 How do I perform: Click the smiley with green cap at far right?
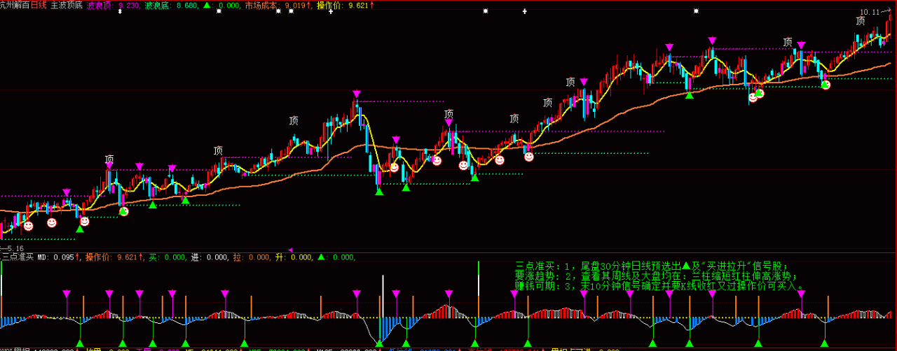click(826, 85)
